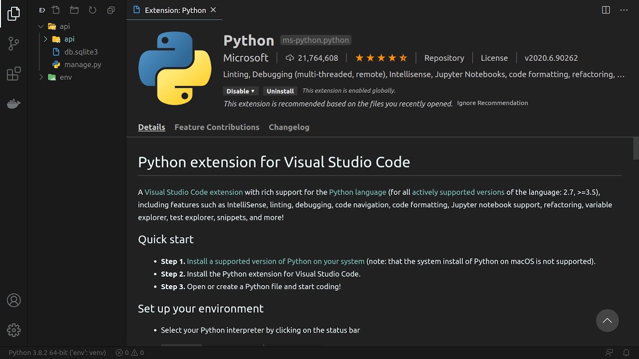Viewport: 639px width, 359px height.
Task: Select the Python 3.8.2 interpreter in status bar
Action: (57, 353)
